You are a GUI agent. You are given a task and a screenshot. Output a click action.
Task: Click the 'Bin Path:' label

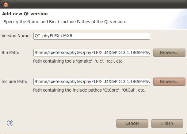pos(10,53)
